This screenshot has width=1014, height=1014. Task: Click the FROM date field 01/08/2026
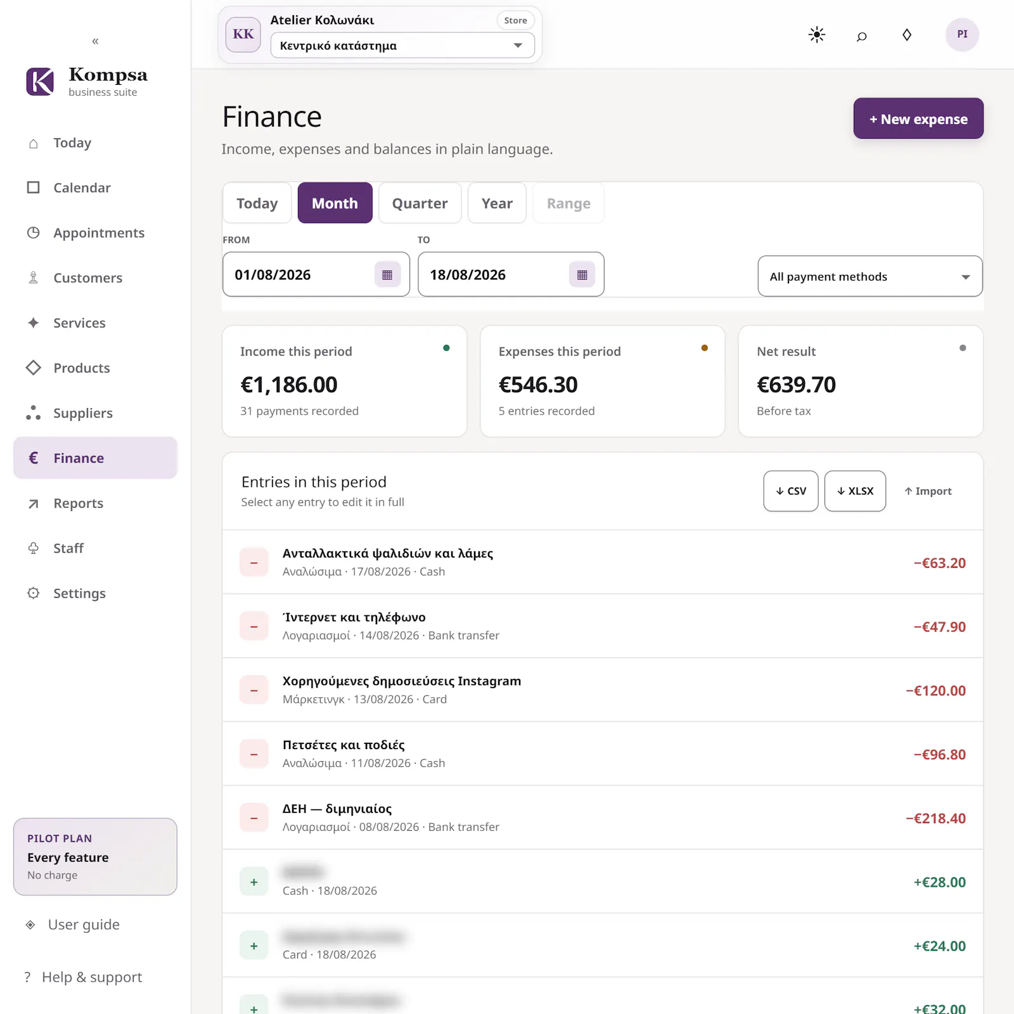tap(316, 274)
